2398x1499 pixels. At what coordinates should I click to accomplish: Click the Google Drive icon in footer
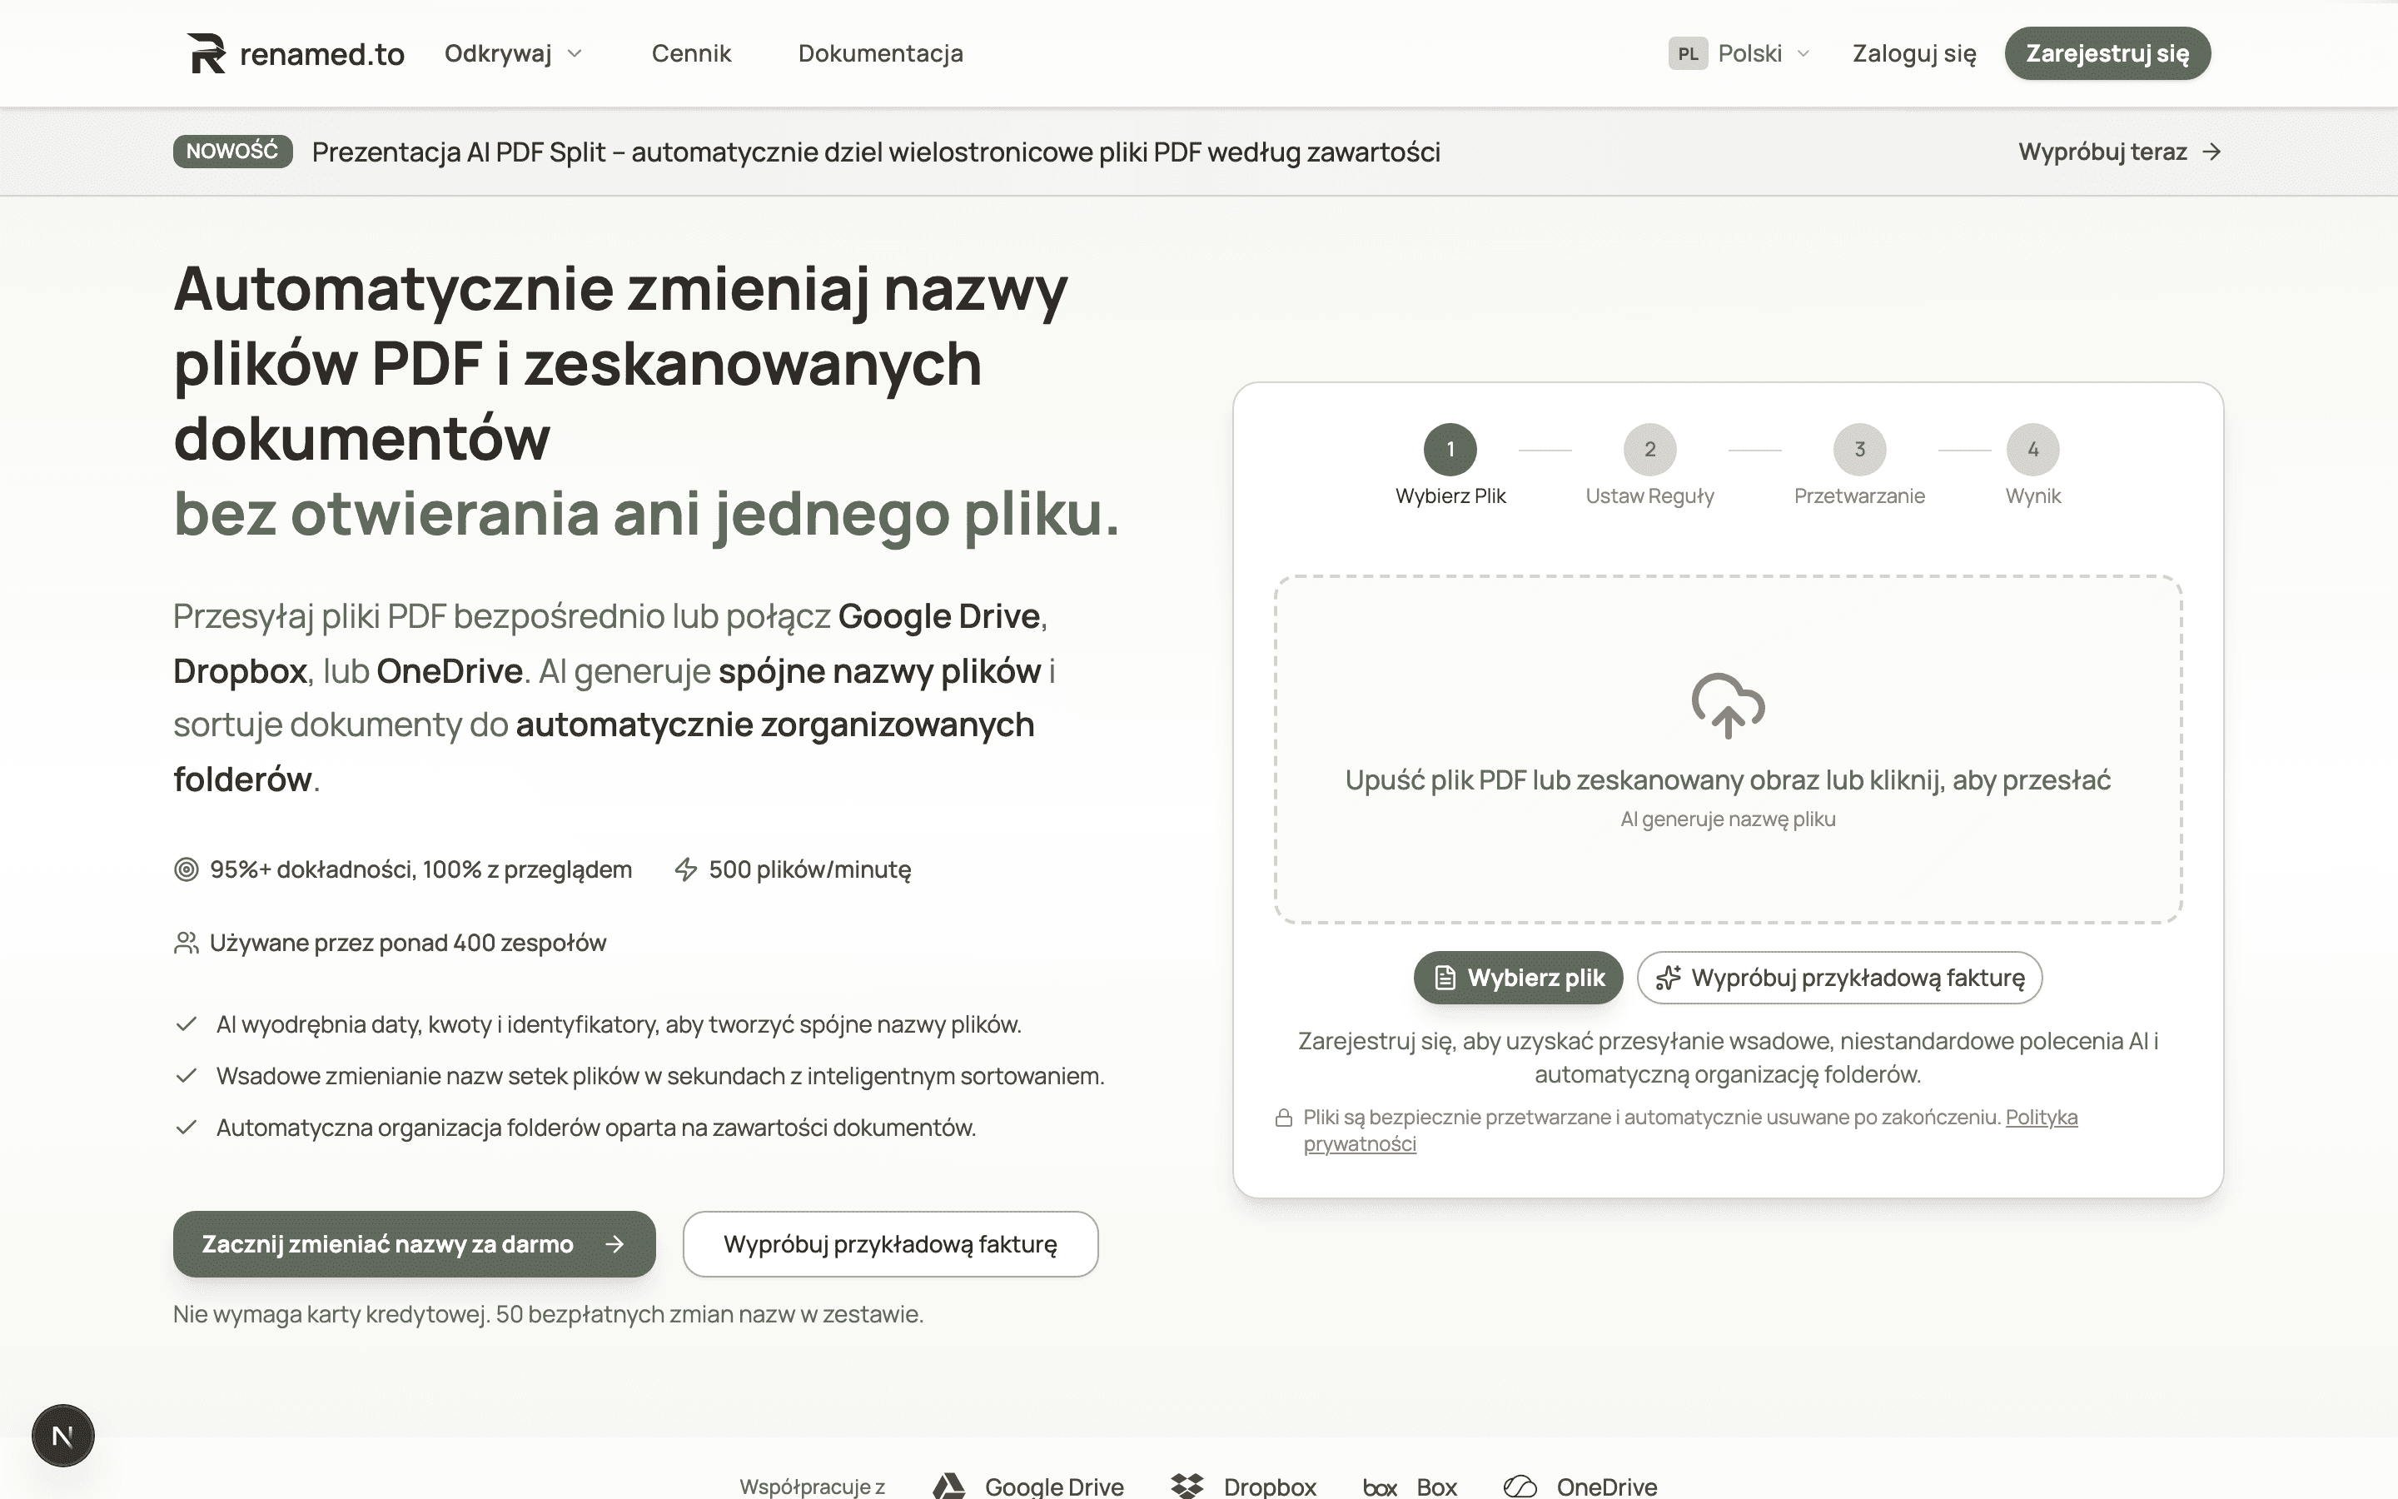pos(949,1484)
